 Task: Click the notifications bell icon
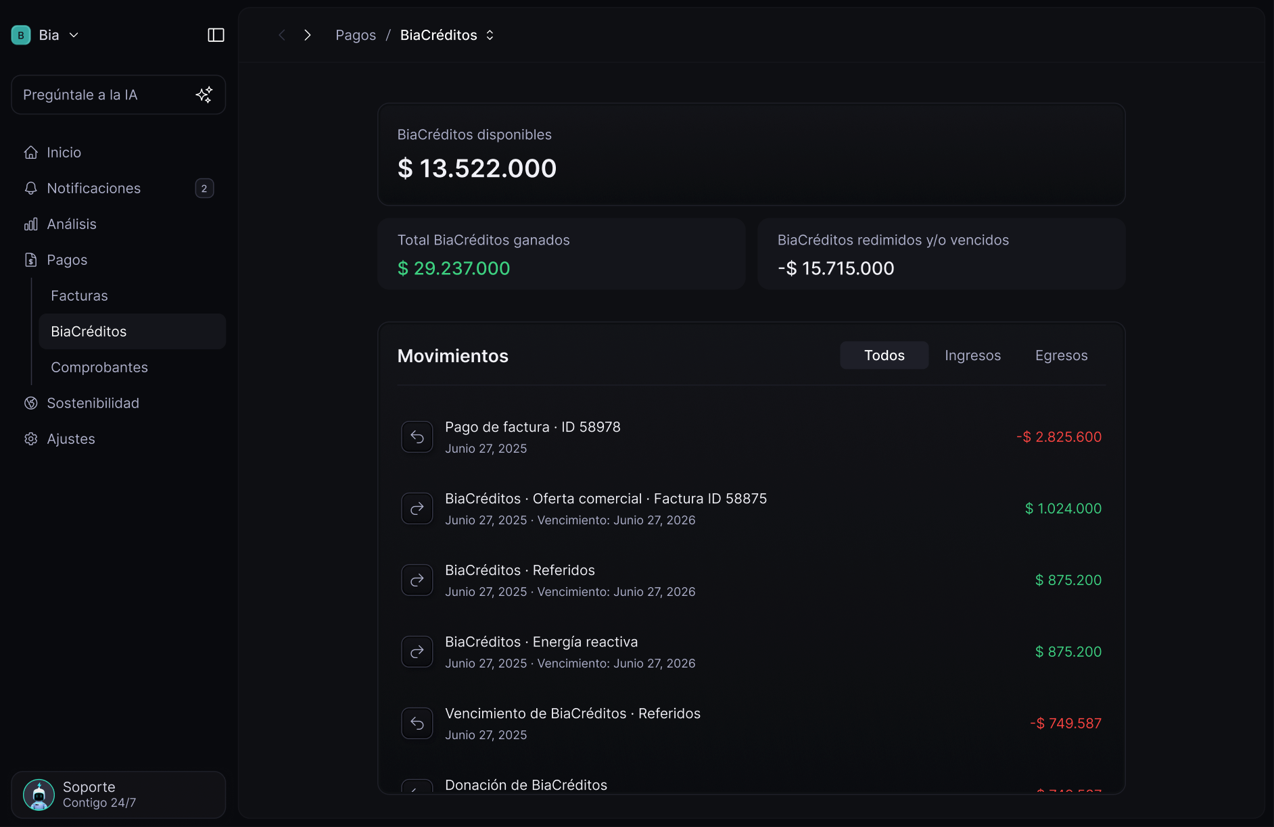click(30, 189)
